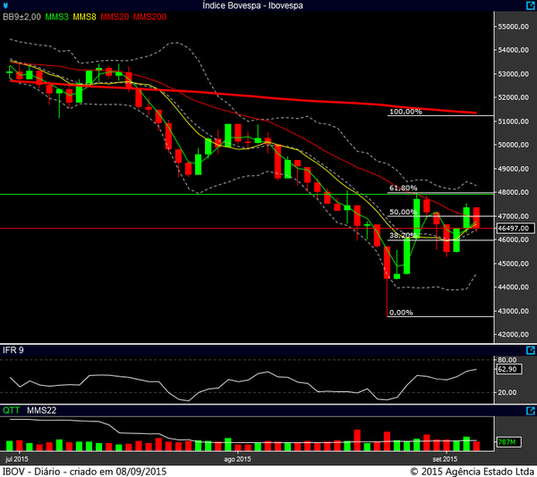Screen dimensions: 537x477
Task: Select the MMS200 indicator label
Action: [x=149, y=17]
